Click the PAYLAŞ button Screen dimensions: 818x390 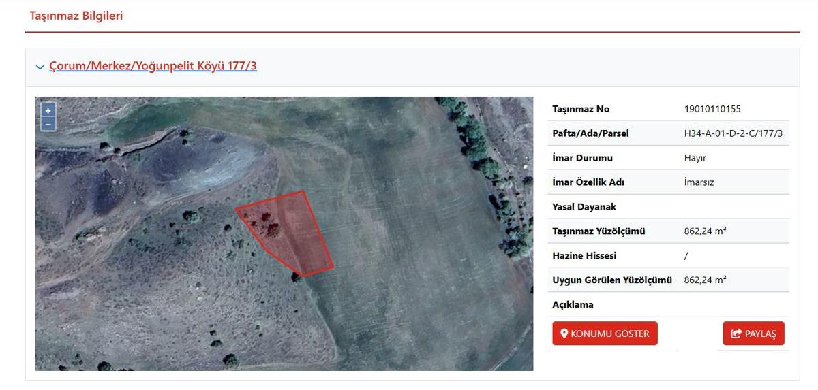coord(754,334)
